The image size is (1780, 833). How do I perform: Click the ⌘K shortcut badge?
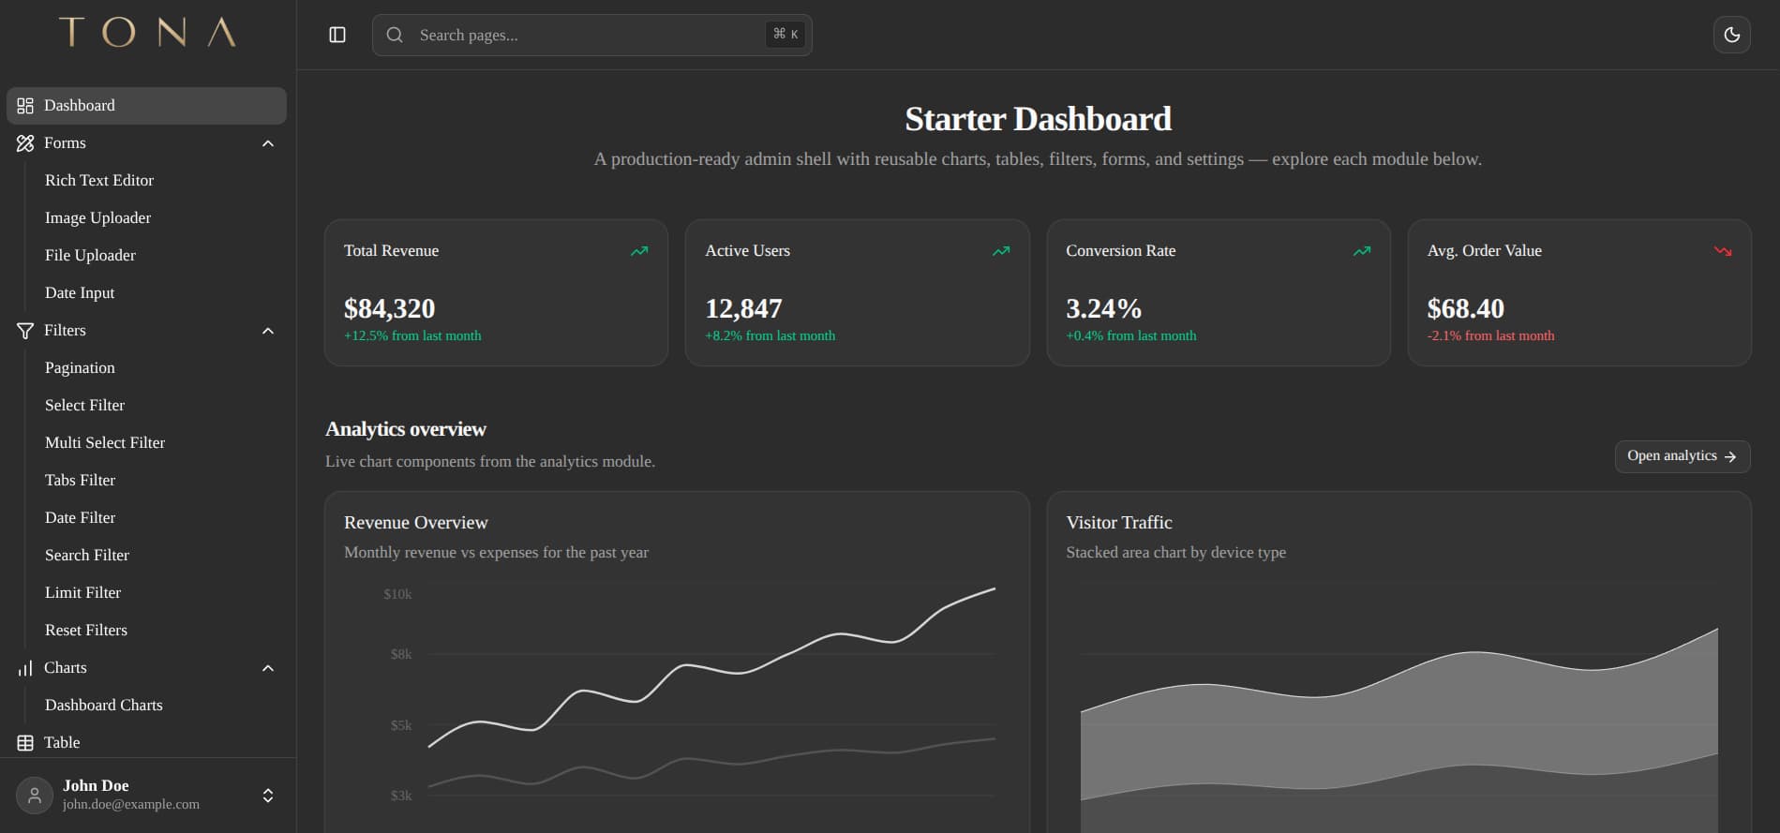785,34
